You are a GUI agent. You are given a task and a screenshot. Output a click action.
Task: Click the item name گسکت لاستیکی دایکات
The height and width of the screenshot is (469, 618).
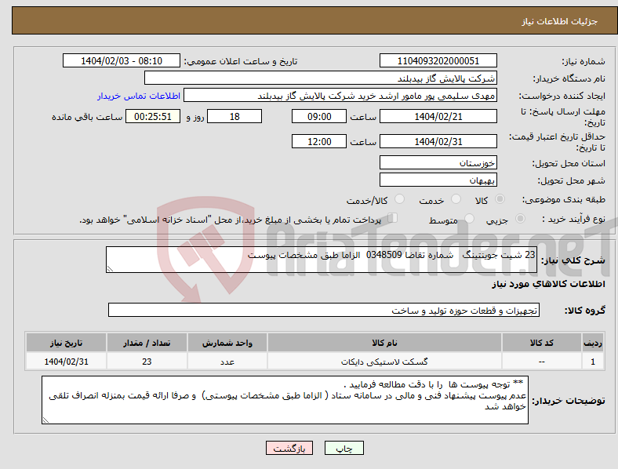click(x=384, y=362)
